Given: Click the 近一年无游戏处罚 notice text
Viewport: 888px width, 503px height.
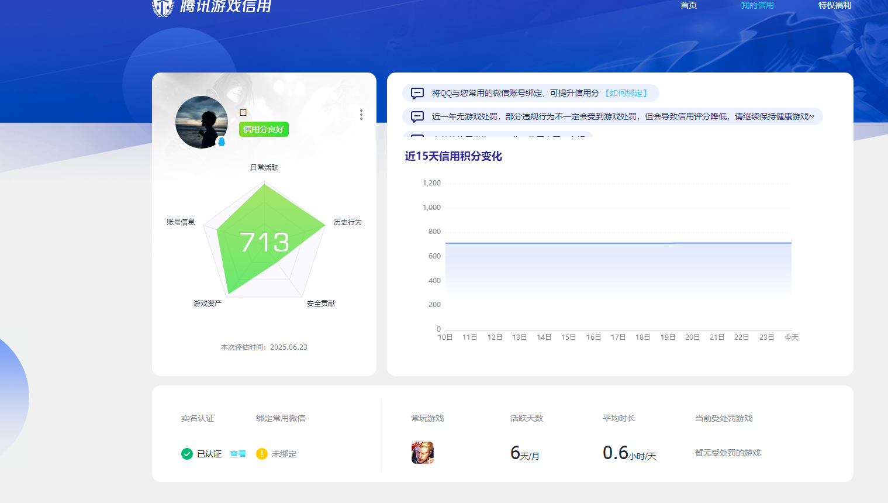Looking at the screenshot, I should tap(623, 116).
